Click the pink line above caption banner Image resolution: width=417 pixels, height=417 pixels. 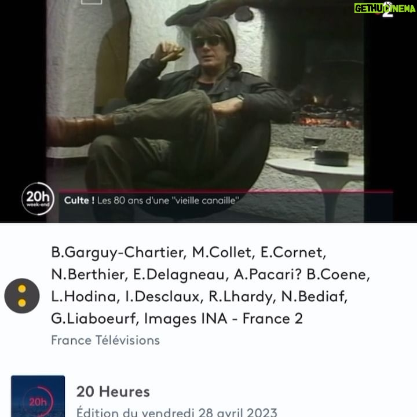click(x=225, y=191)
